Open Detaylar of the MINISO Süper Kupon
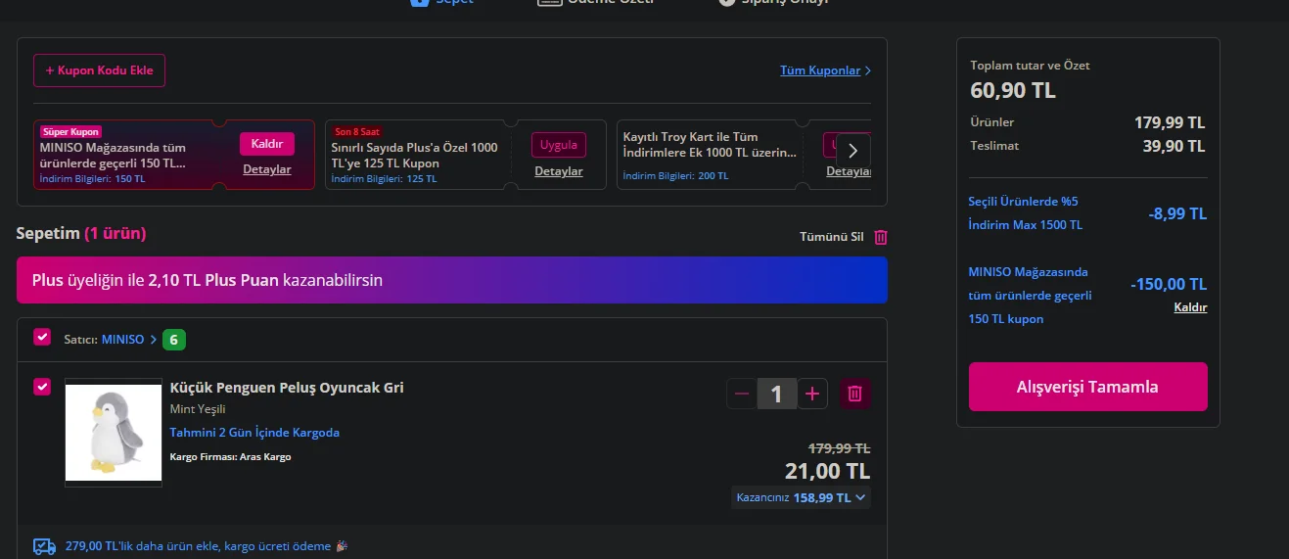This screenshot has height=559, width=1289. pyautogui.click(x=267, y=169)
